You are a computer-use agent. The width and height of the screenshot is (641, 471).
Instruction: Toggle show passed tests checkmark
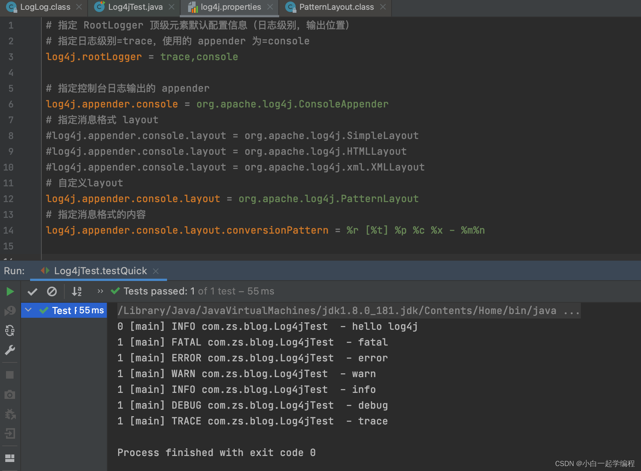[32, 291]
